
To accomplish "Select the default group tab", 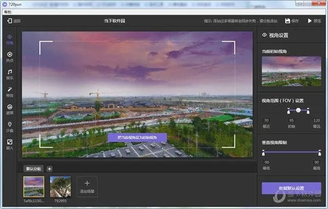I will [33, 169].
